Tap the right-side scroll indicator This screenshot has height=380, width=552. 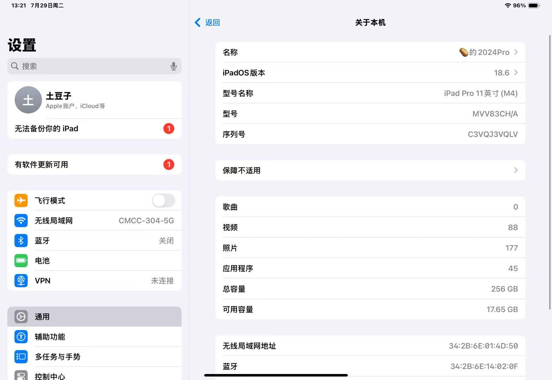(x=550, y=172)
